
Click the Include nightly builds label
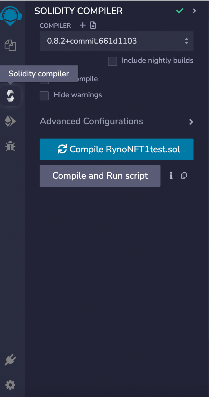[157, 61]
